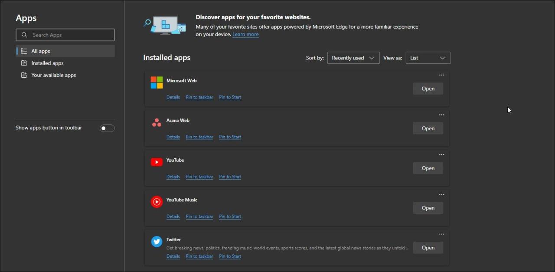The image size is (555, 272).
Task: Click the YouTube Music app name
Action: tap(182, 200)
